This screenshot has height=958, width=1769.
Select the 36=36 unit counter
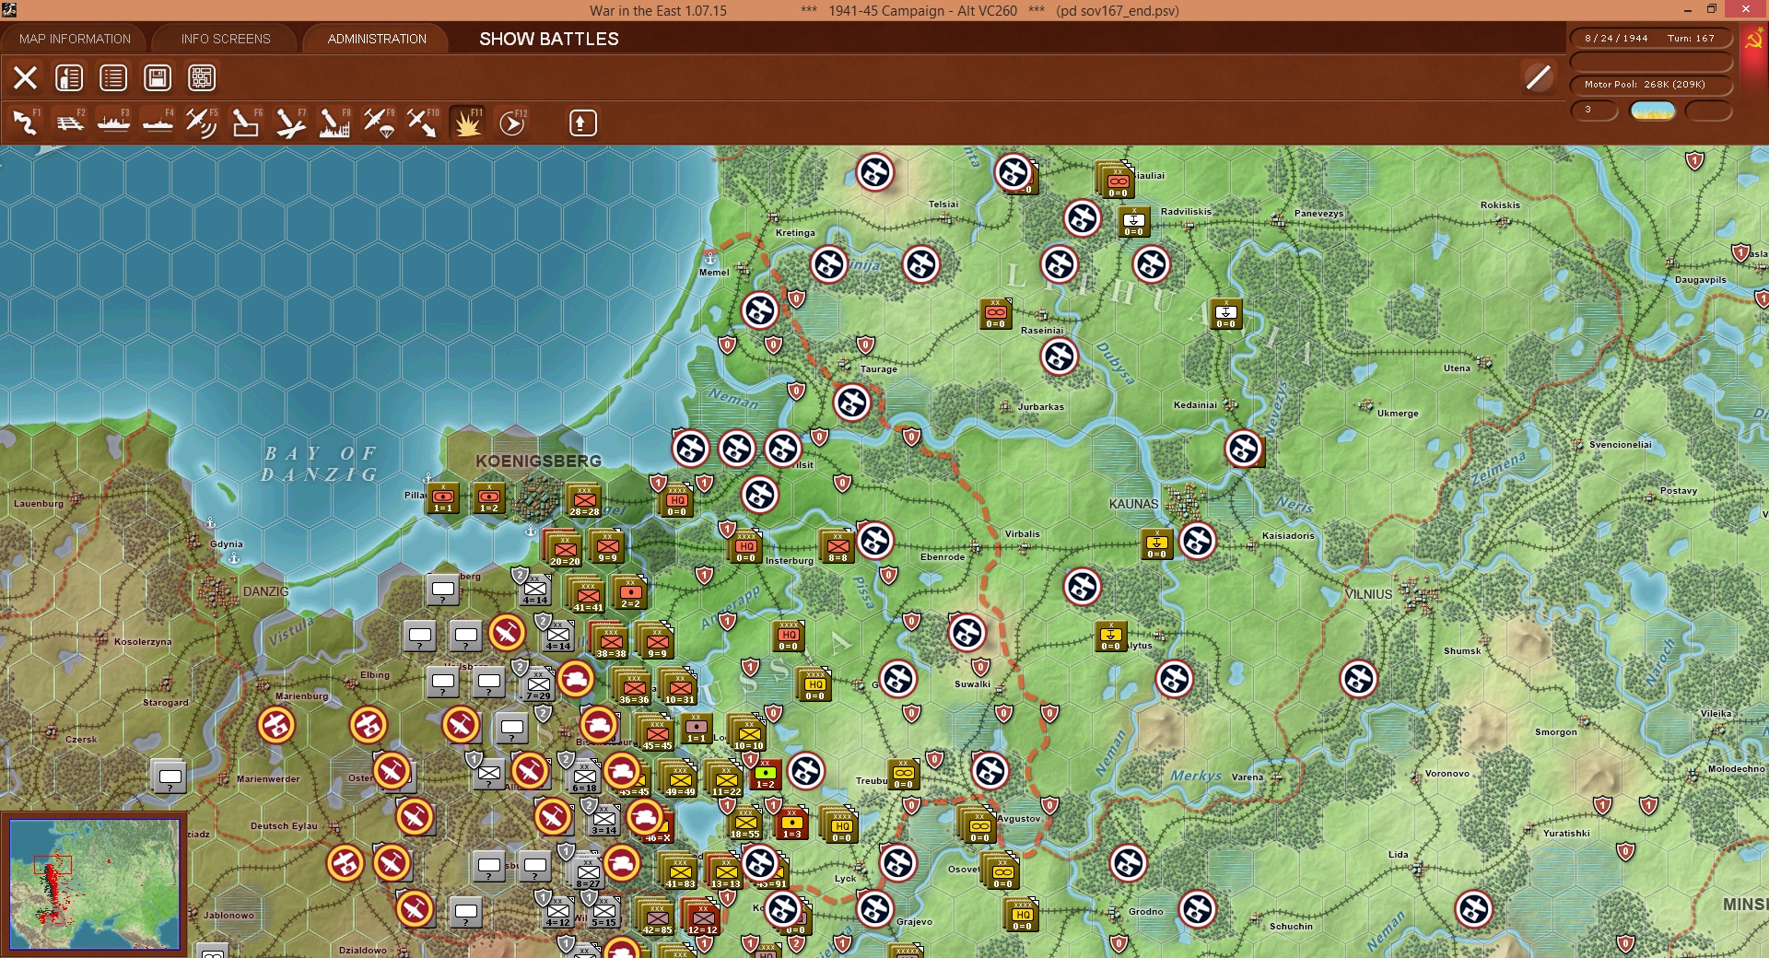point(634,688)
